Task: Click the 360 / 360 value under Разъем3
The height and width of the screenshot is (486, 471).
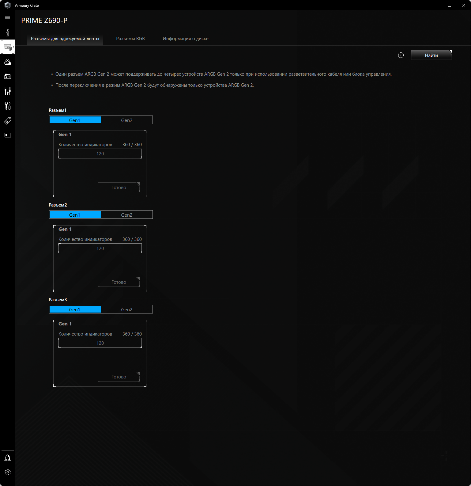Action: click(132, 334)
